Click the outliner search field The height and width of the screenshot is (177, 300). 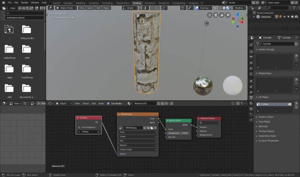[x=277, y=8]
